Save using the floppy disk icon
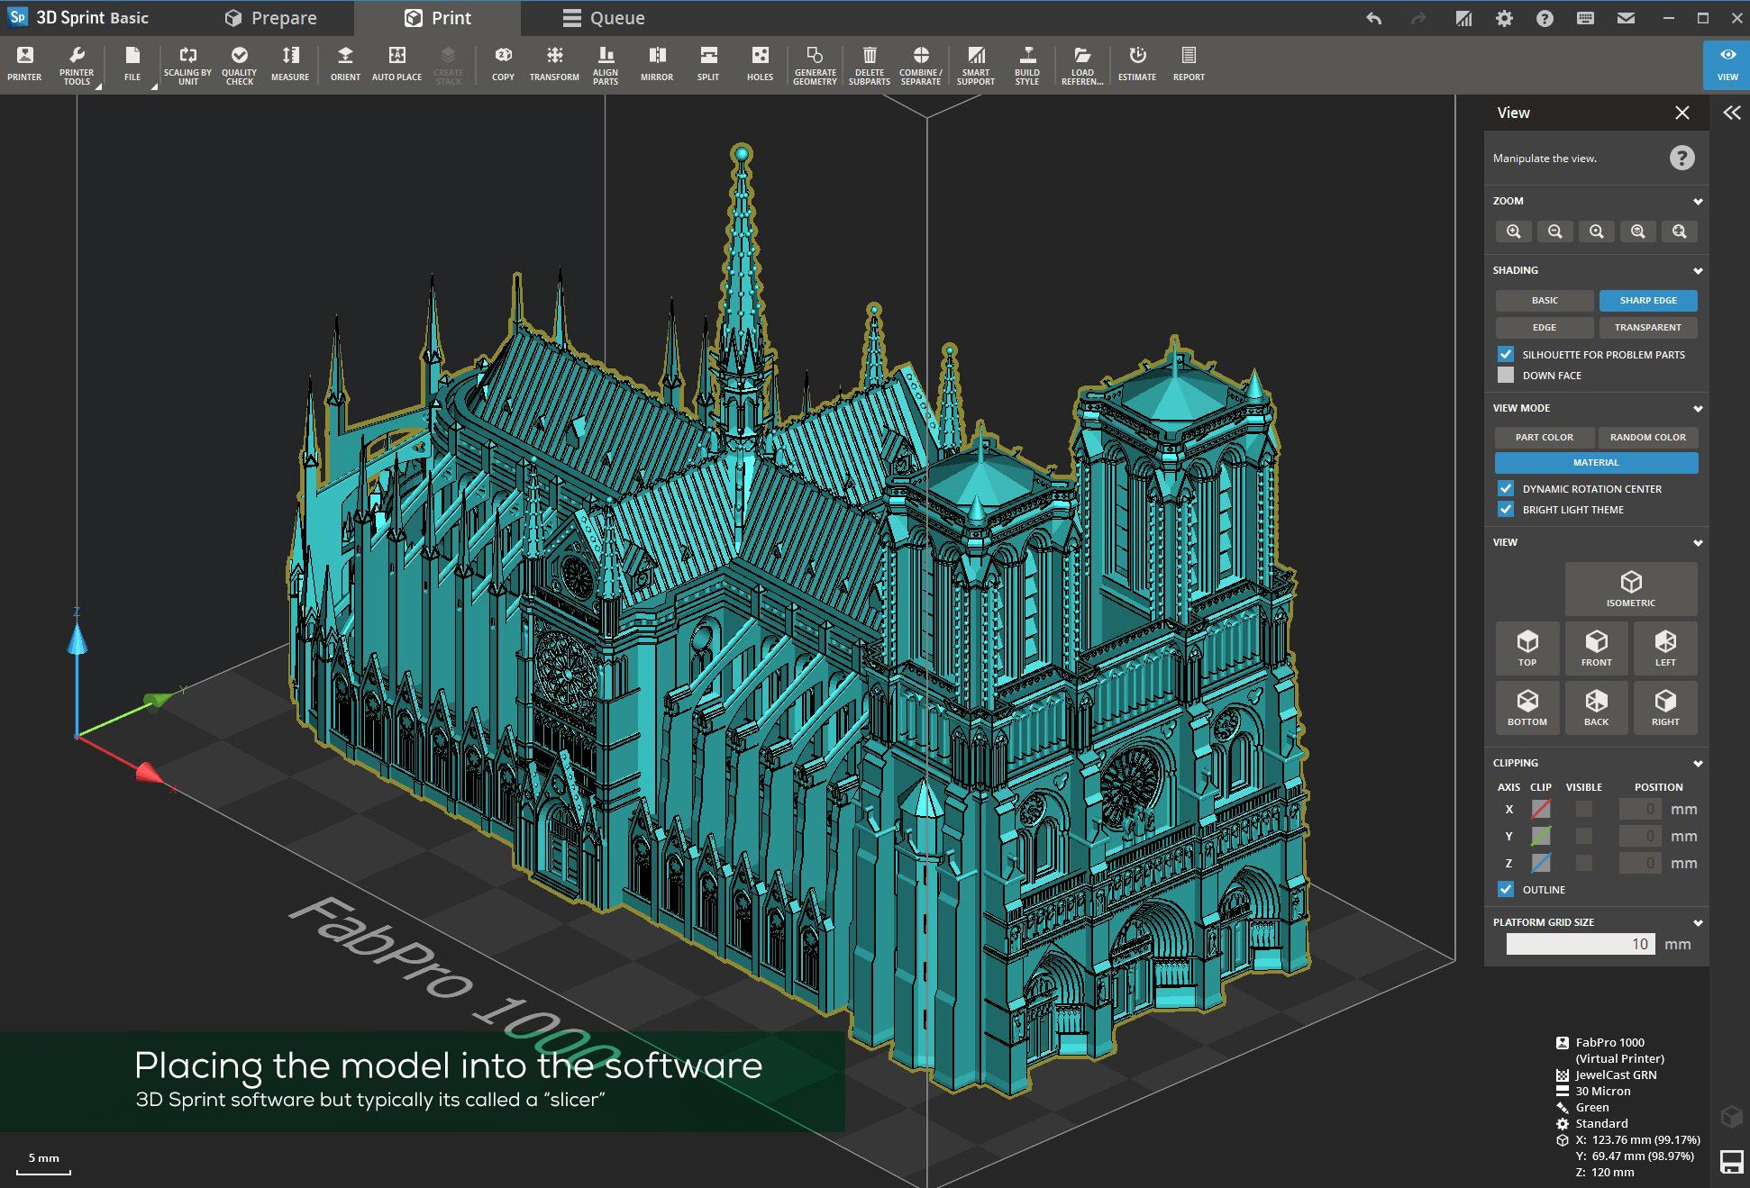The height and width of the screenshot is (1188, 1750). [x=1731, y=1162]
